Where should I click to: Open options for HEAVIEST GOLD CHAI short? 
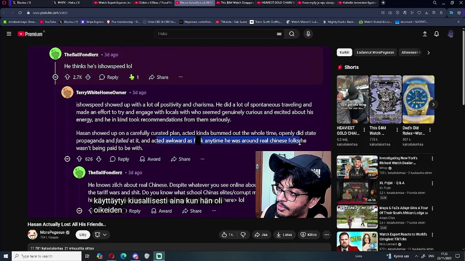click(x=364, y=130)
